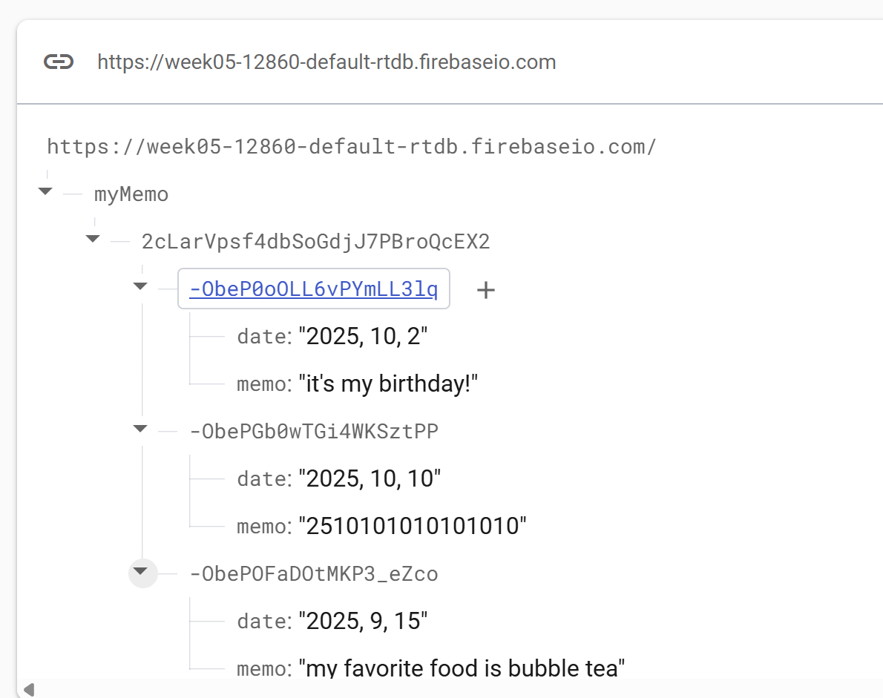The image size is (883, 698).
Task: Edit the memo about bubble tea
Action: pos(462,669)
